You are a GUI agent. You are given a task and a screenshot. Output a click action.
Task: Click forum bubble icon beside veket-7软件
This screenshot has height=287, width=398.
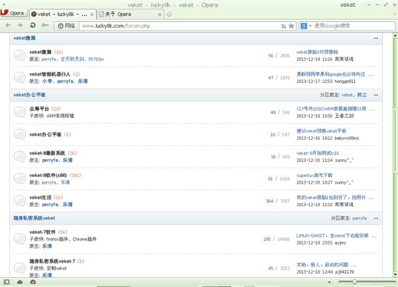[19, 239]
